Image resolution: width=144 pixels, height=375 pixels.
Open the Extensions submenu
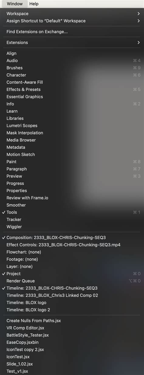click(72, 42)
